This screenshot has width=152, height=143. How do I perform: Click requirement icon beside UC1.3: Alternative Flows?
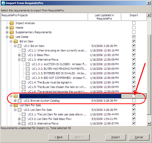24,60
